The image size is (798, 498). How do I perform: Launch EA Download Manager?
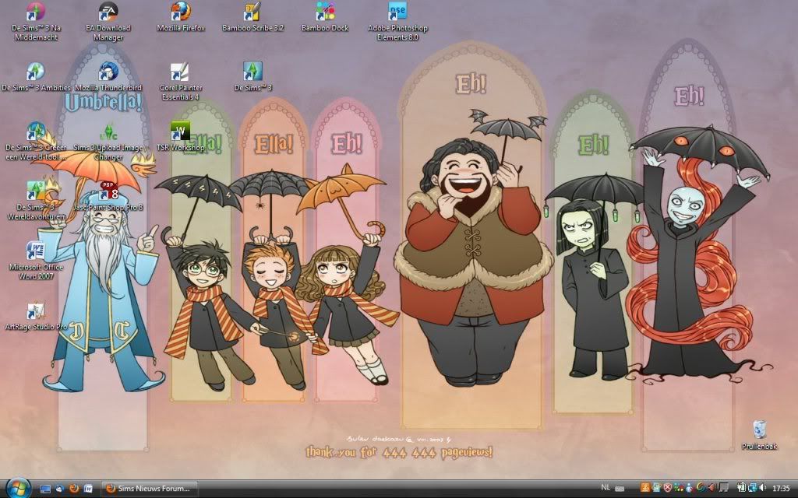(108, 22)
